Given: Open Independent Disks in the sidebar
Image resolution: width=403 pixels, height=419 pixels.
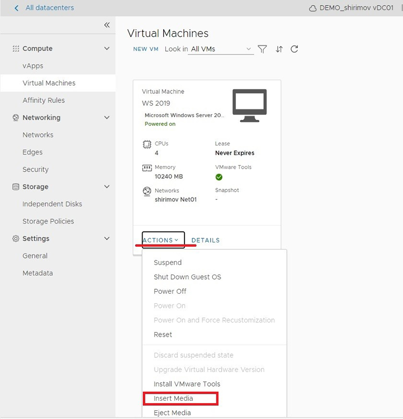Looking at the screenshot, I should (x=52, y=204).
